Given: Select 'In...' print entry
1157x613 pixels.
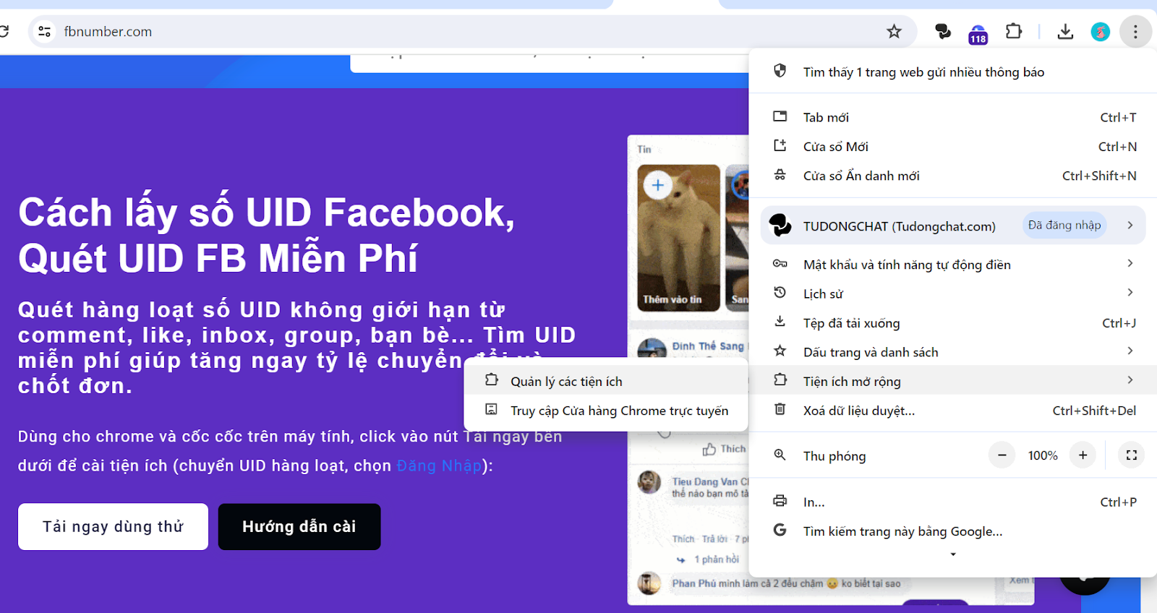Looking at the screenshot, I should [953, 502].
